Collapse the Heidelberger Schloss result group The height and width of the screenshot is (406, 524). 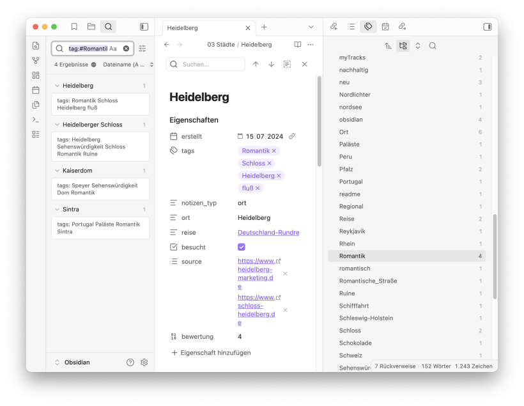click(57, 125)
